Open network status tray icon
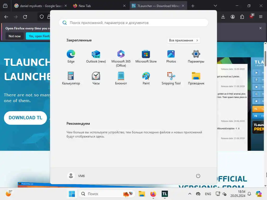Image resolution: width=267 pixels, height=200 pixels. coord(218,194)
